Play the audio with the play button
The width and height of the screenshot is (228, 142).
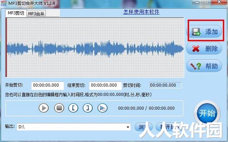pos(43,108)
